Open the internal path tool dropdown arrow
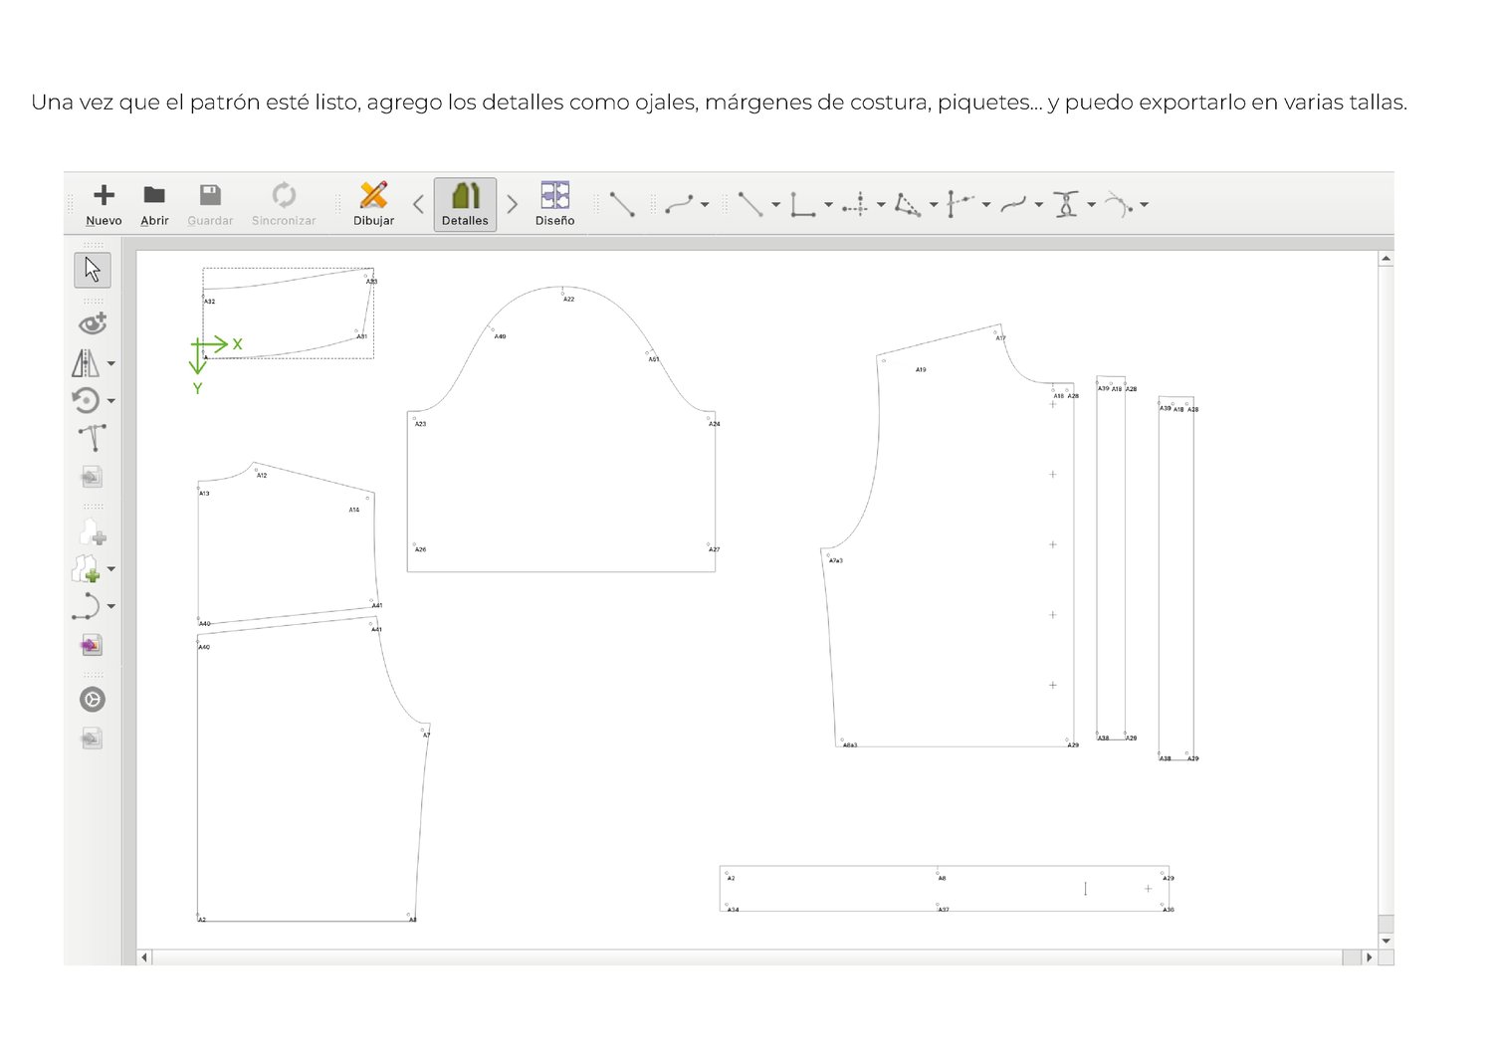Screen dimensions: 1493x1055 (111, 606)
